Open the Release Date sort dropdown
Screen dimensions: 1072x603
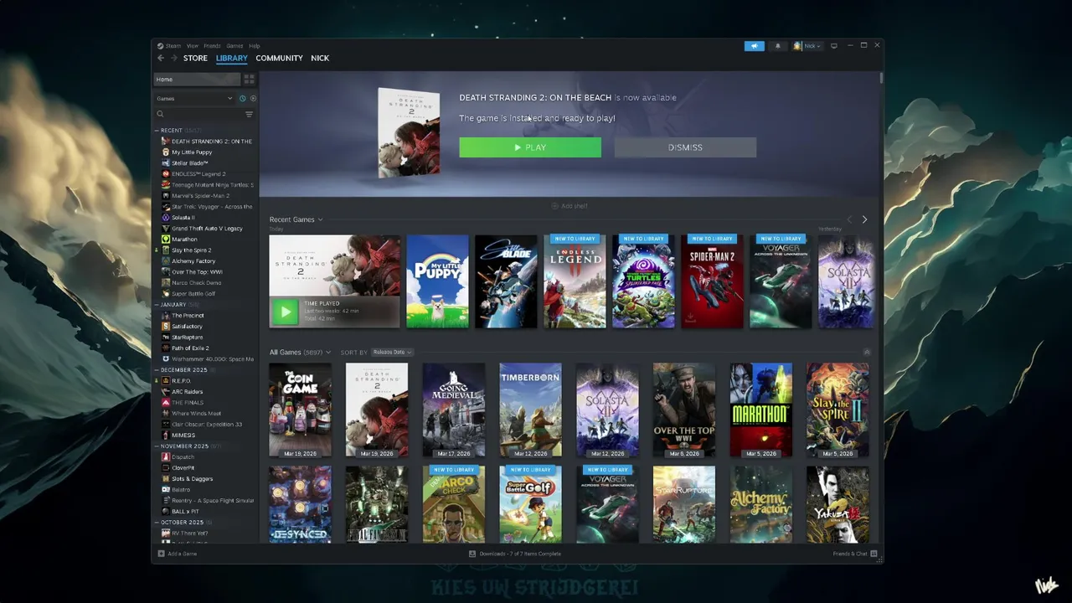(x=391, y=353)
